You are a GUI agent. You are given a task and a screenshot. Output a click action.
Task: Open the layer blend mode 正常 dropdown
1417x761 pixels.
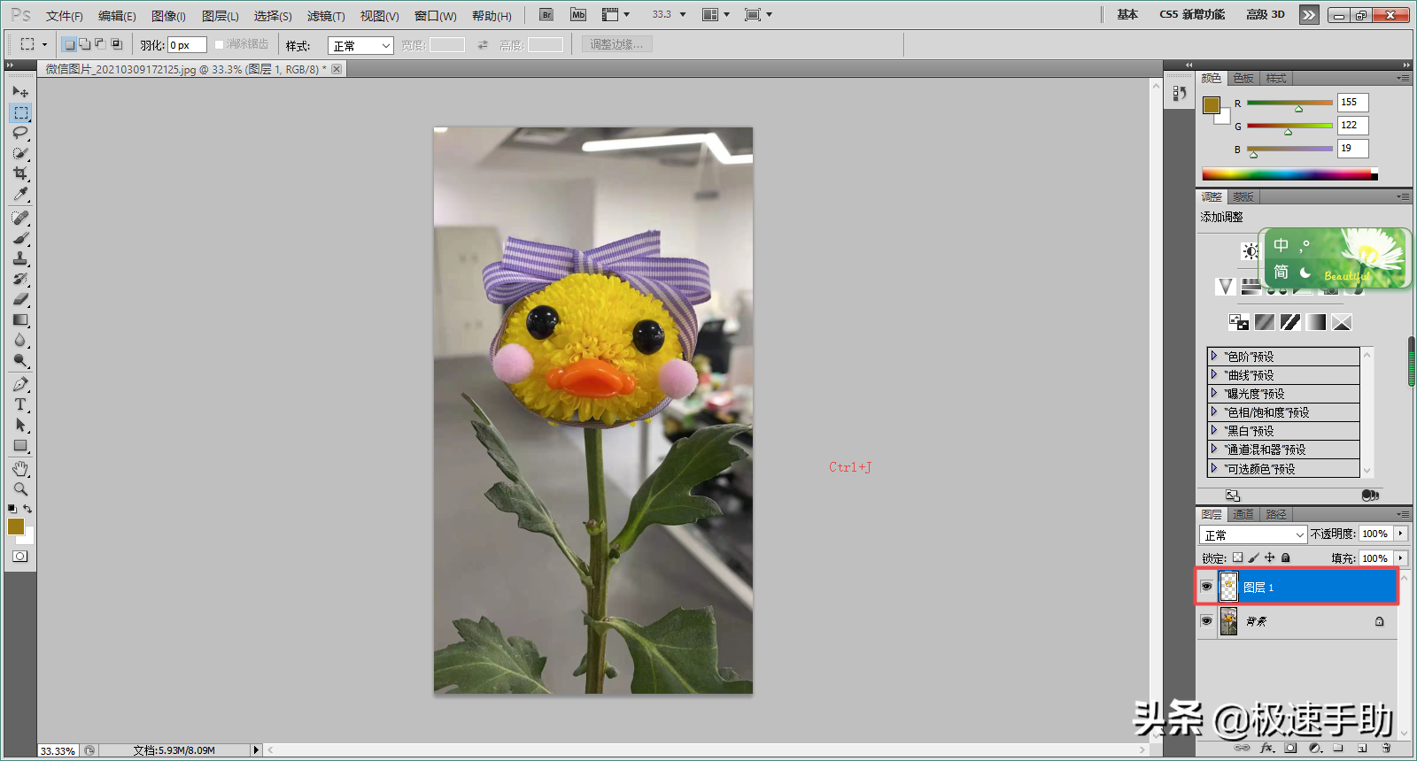[1253, 534]
